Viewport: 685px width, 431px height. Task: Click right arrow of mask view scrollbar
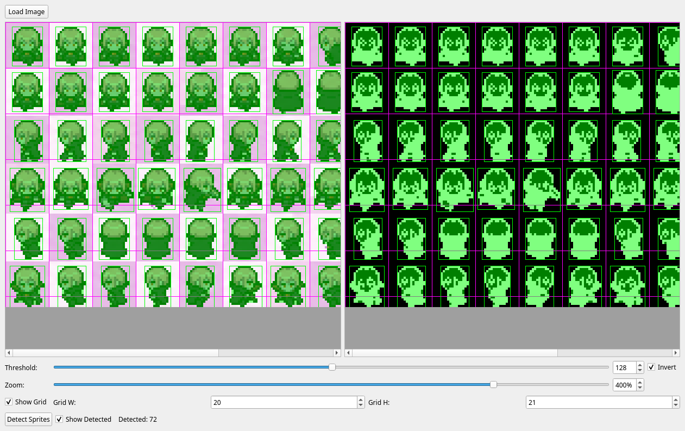(676, 353)
